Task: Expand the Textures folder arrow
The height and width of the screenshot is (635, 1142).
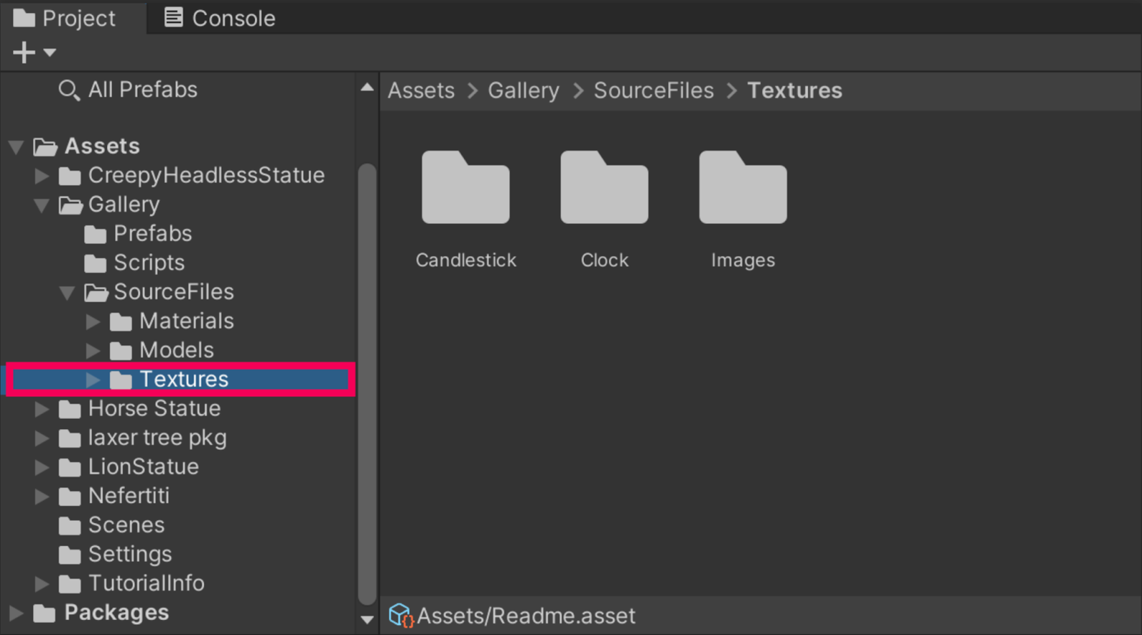Action: pyautogui.click(x=93, y=380)
